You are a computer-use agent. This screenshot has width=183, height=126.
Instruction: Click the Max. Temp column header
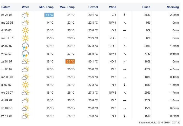point(67,7)
